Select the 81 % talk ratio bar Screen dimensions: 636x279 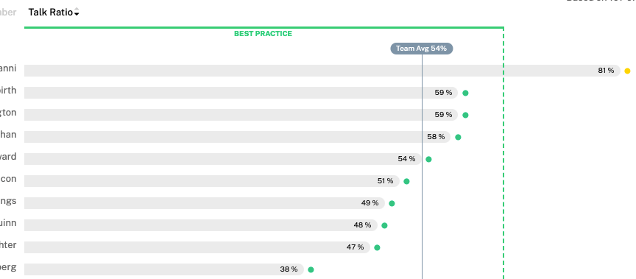click(x=322, y=71)
